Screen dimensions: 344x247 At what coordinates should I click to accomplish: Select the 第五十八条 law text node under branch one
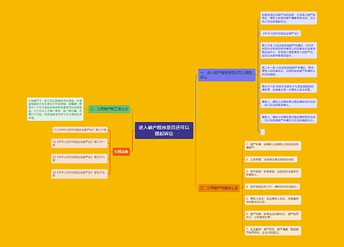[x=288, y=88]
